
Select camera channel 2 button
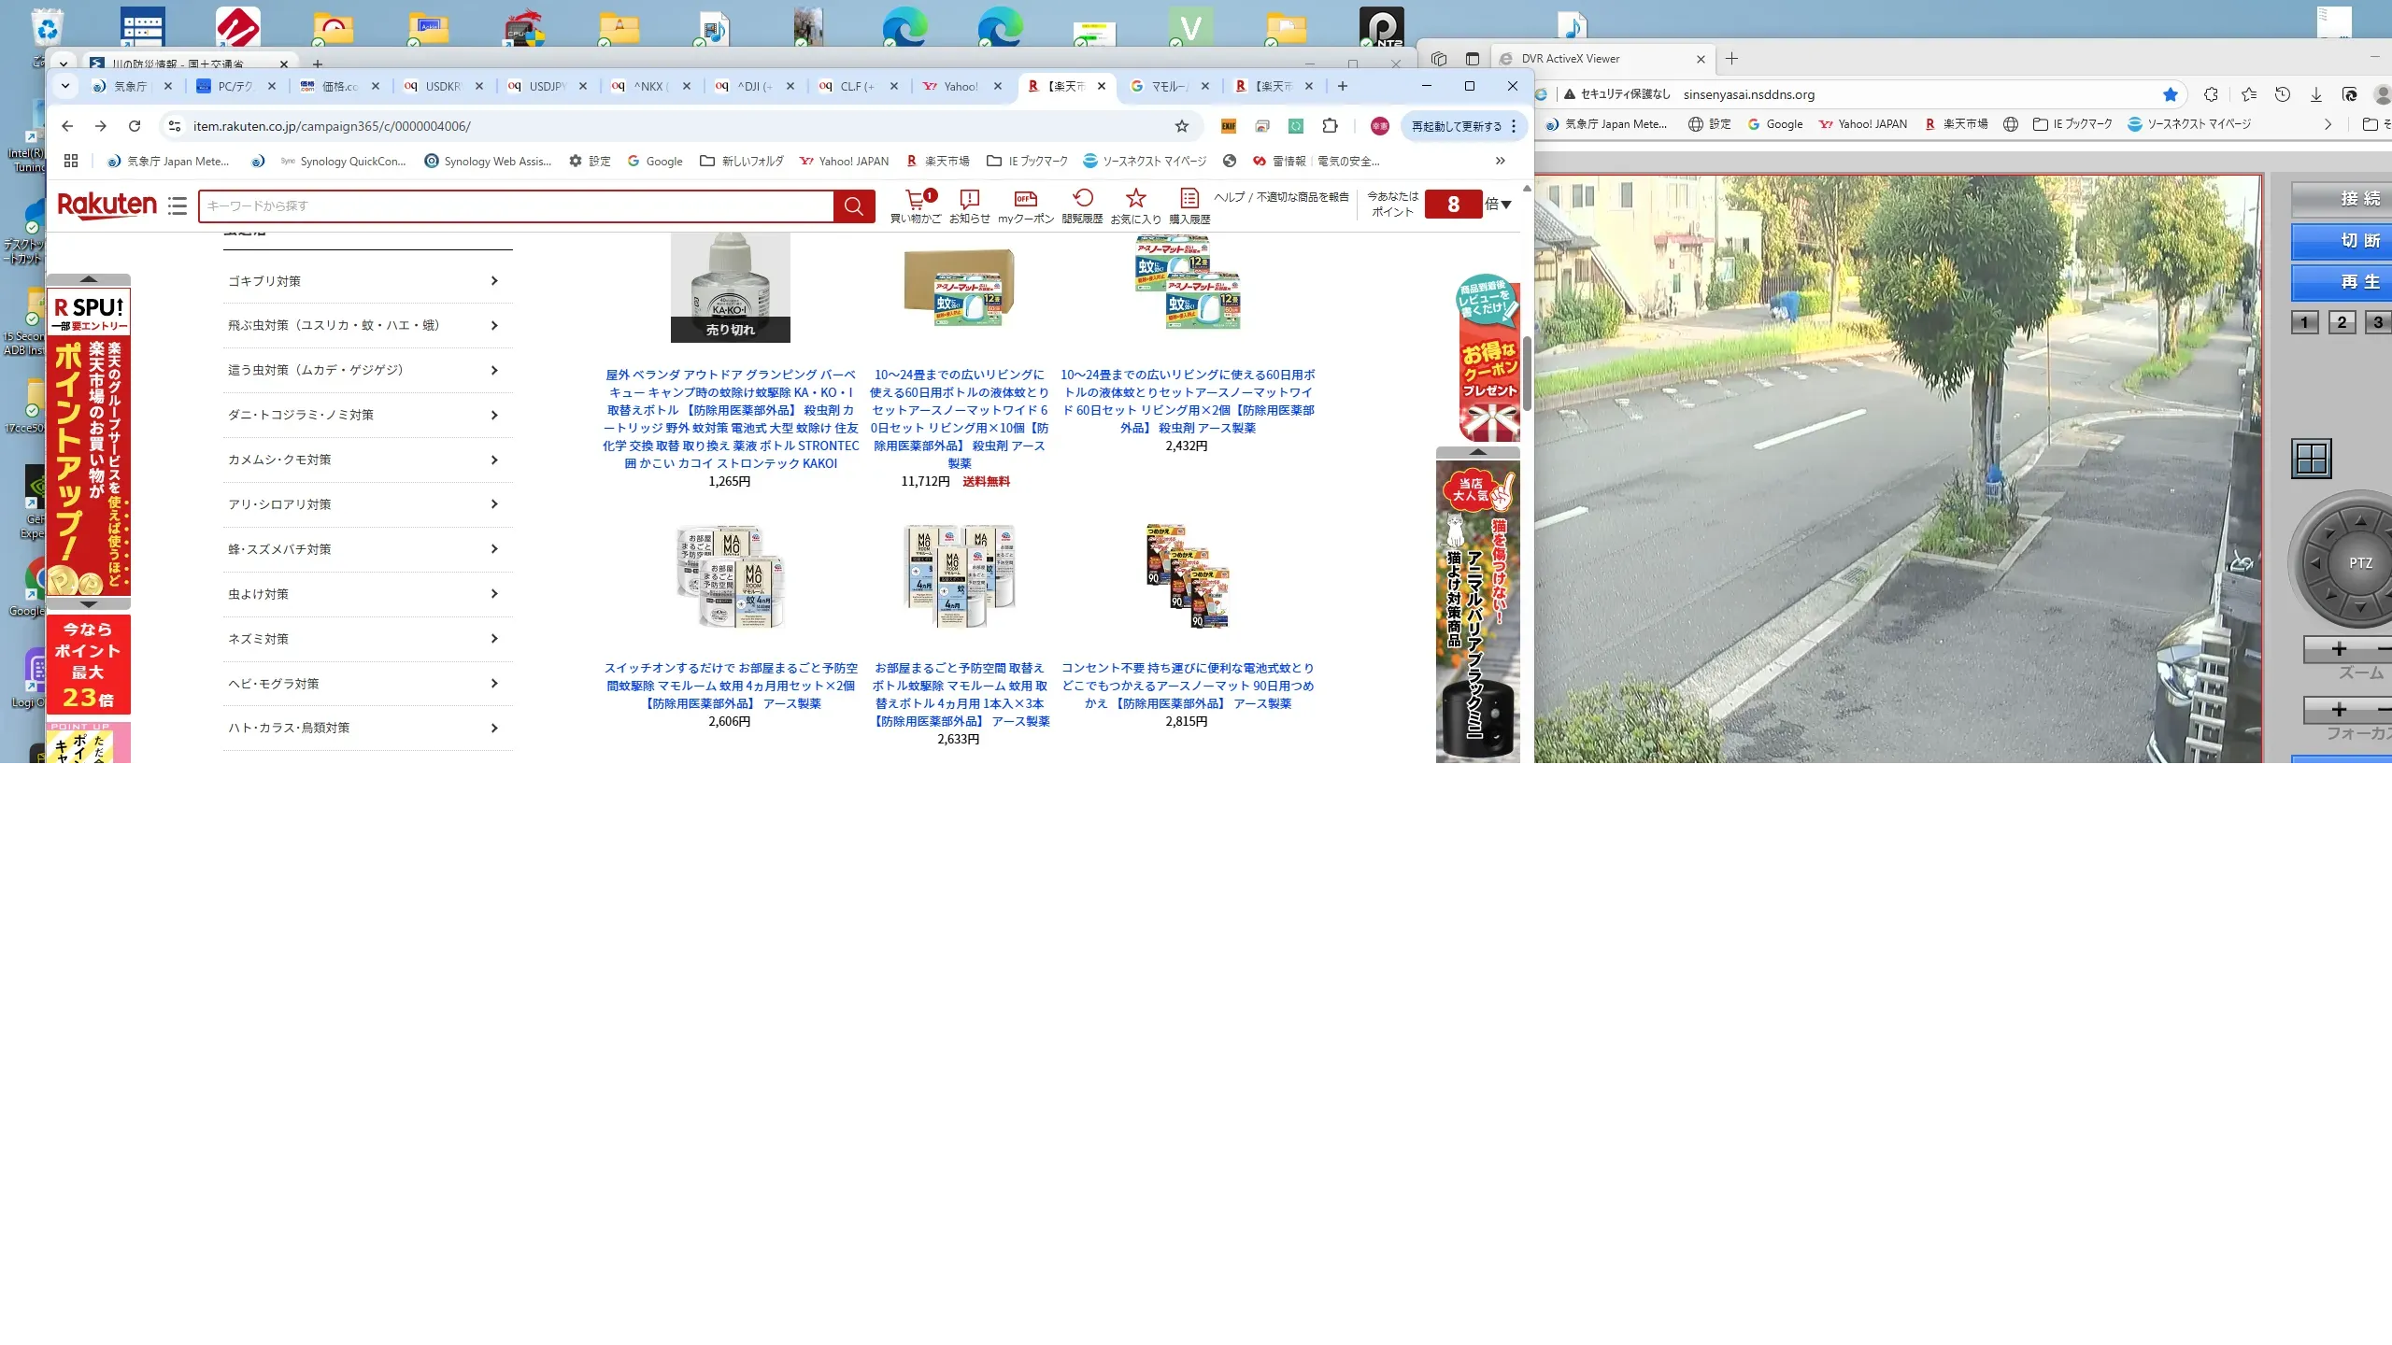pyautogui.click(x=2342, y=323)
